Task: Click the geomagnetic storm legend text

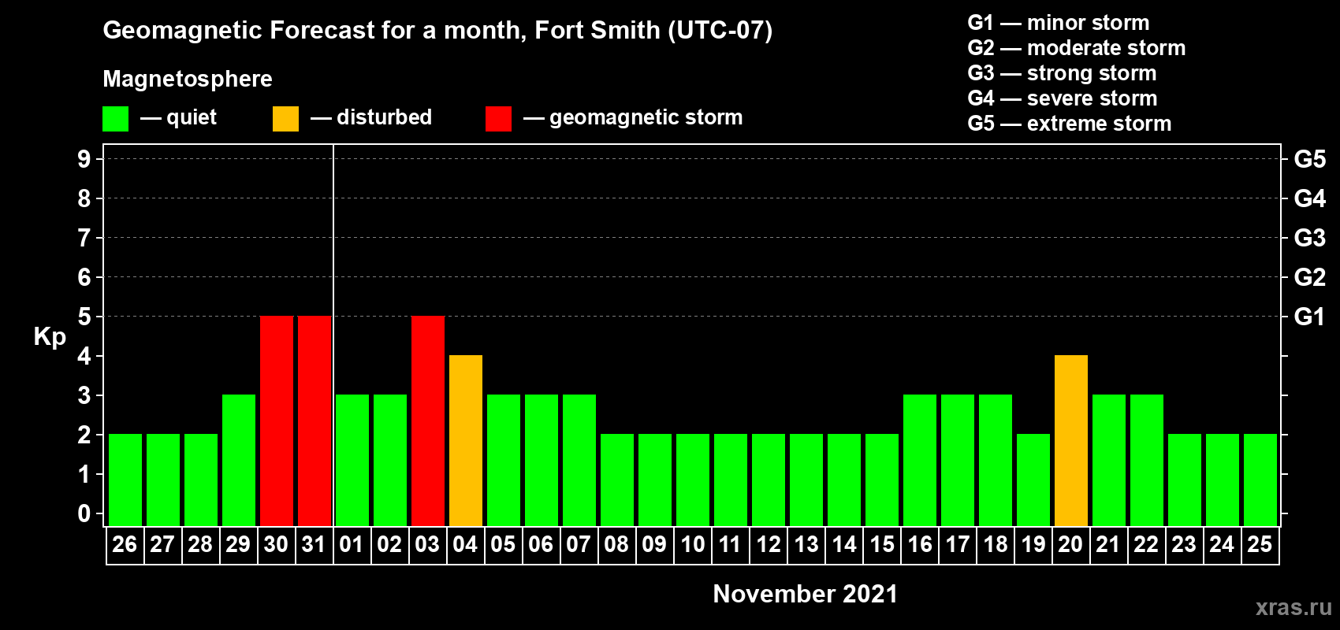Action: 646,117
